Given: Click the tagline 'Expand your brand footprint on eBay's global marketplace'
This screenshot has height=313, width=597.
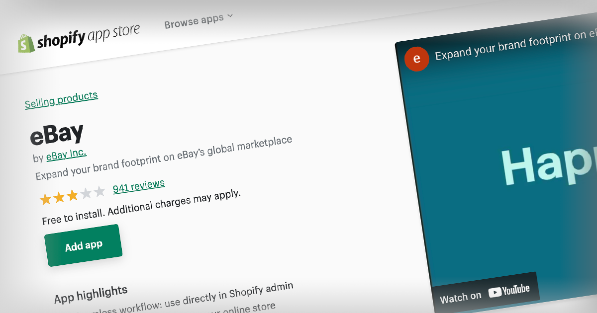Looking at the screenshot, I should [x=164, y=158].
